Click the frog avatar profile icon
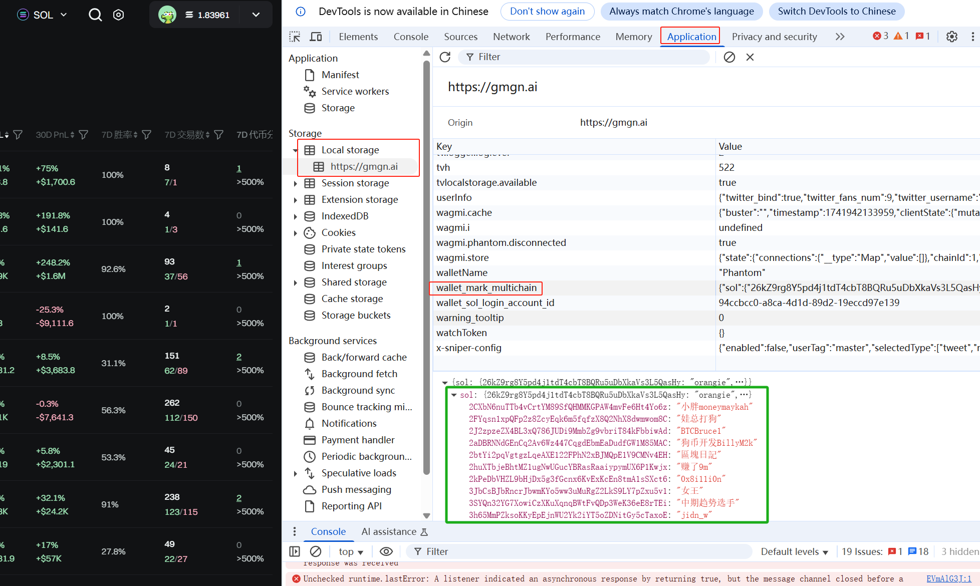Viewport: 980px width, 586px height. click(x=167, y=15)
